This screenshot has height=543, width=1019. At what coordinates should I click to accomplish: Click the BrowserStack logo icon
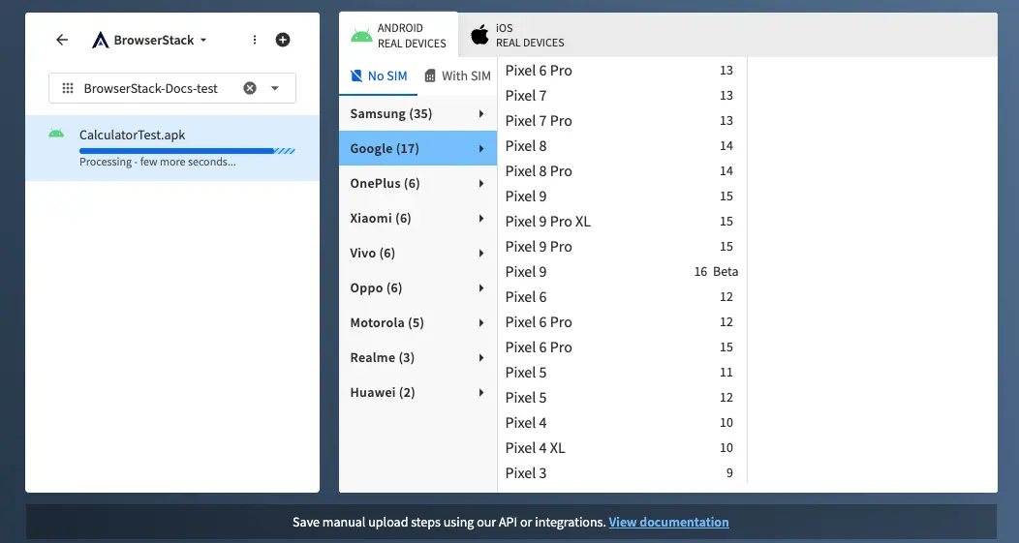(x=100, y=41)
